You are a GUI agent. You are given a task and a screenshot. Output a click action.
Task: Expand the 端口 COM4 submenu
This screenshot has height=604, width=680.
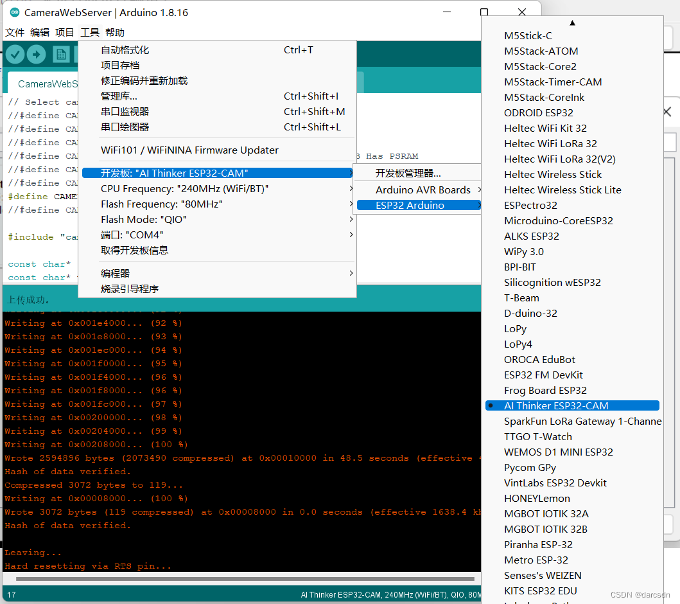[x=217, y=235]
